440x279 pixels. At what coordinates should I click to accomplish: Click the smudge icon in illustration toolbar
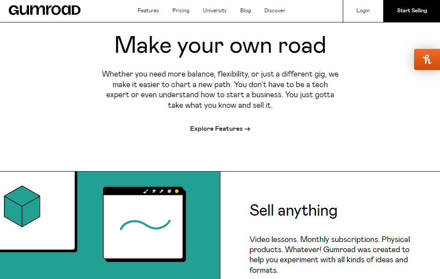point(154,191)
